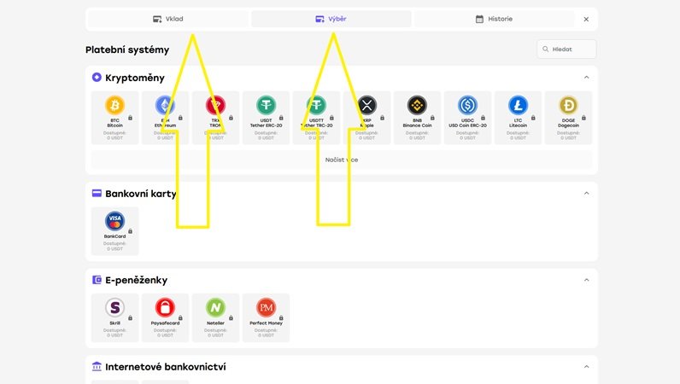680x384 pixels.
Task: Select USDT Tether ERC-20
Action: point(266,118)
